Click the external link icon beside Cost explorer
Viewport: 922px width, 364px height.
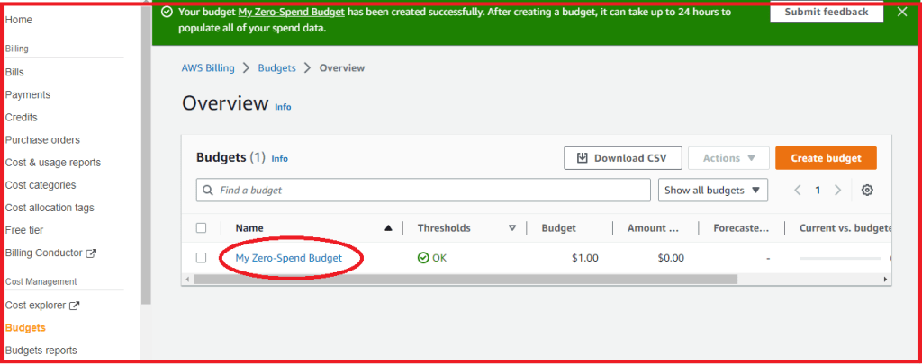tap(74, 306)
